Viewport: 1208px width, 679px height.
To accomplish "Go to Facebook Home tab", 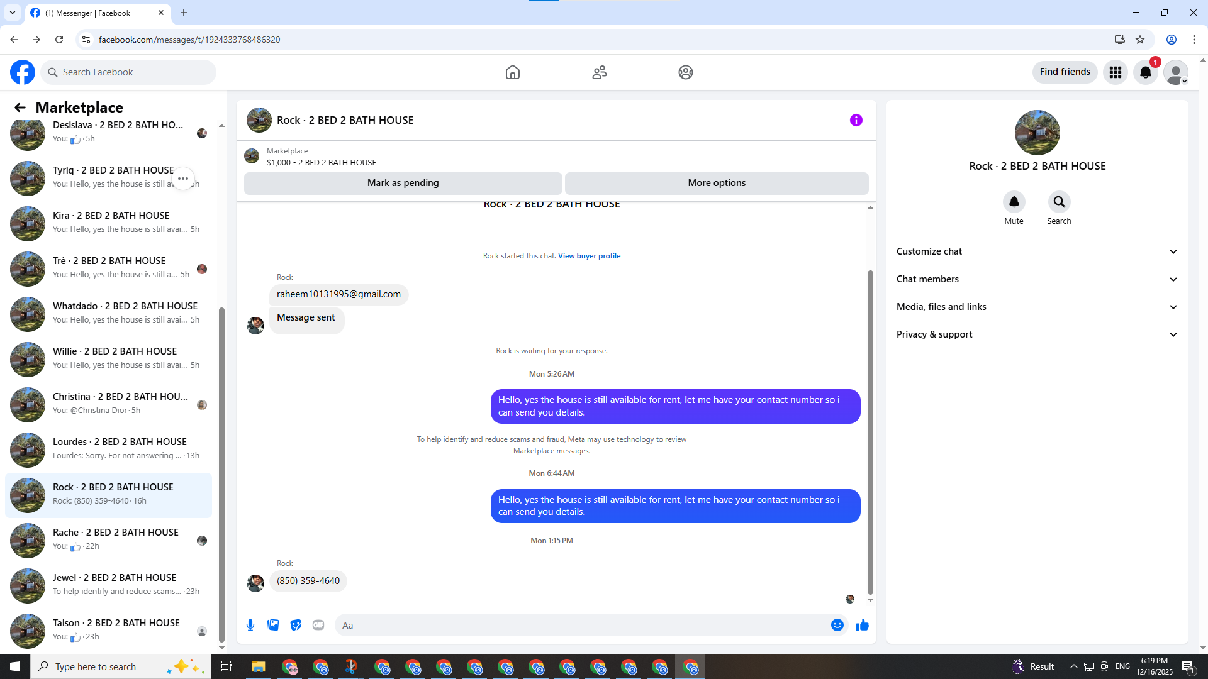I will point(513,72).
